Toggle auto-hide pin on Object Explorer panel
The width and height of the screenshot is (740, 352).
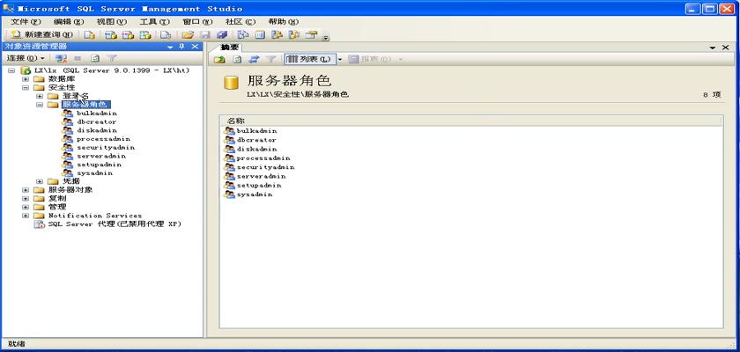pos(181,47)
